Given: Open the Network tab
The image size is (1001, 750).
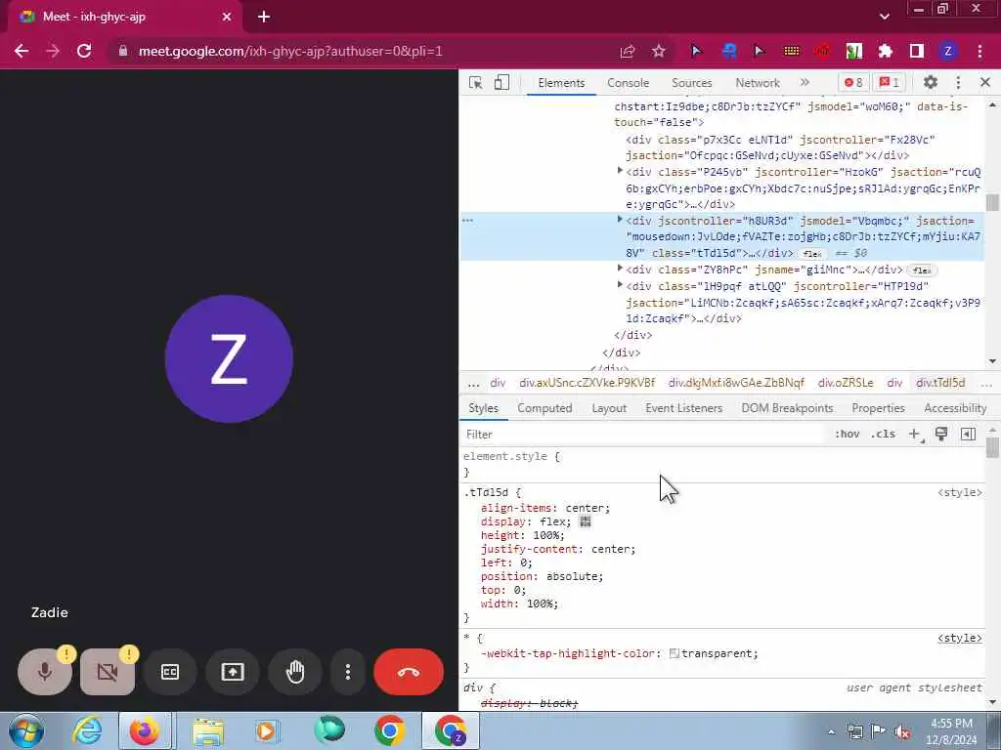Looking at the screenshot, I should 758,83.
